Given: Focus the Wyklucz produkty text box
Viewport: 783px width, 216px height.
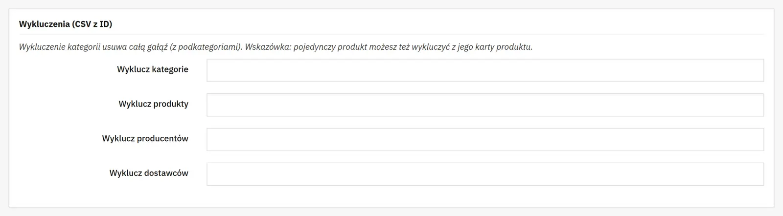Looking at the screenshot, I should click(485, 105).
